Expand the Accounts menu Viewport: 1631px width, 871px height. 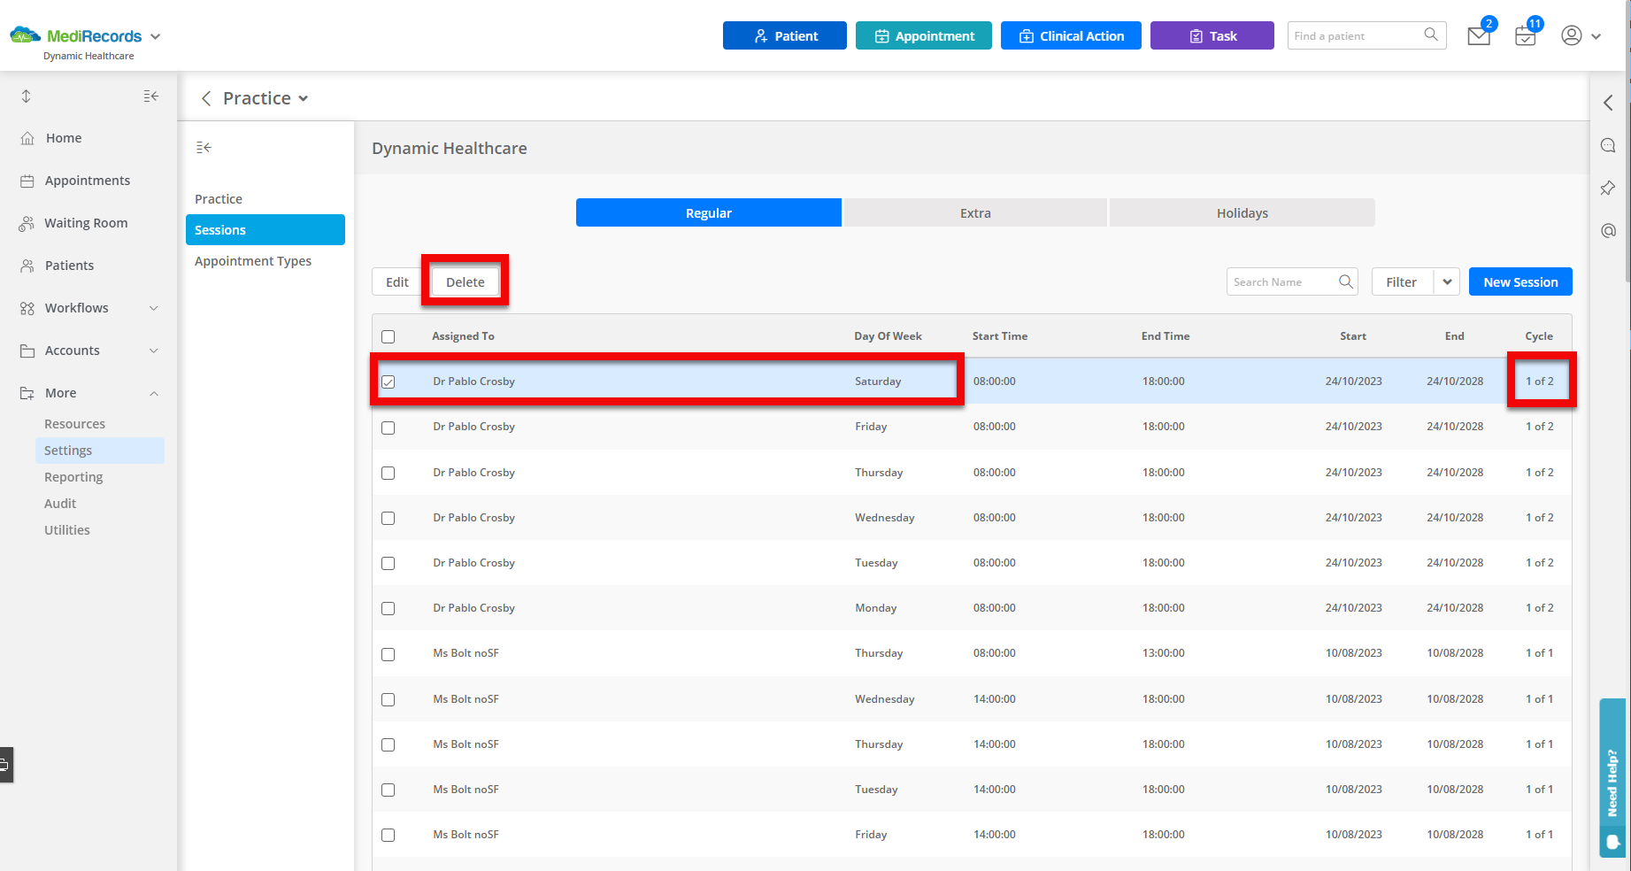click(154, 351)
